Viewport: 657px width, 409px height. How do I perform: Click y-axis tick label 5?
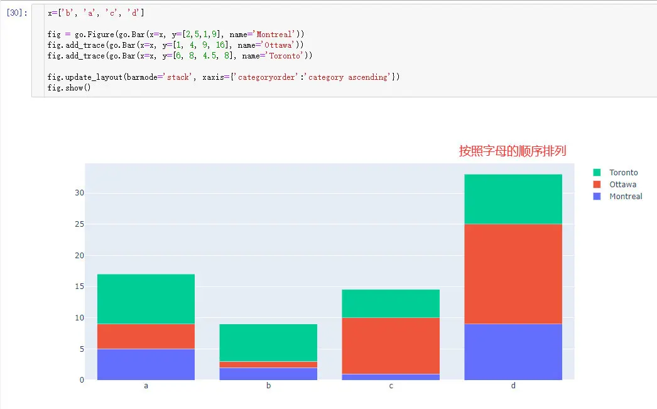pyautogui.click(x=82, y=349)
